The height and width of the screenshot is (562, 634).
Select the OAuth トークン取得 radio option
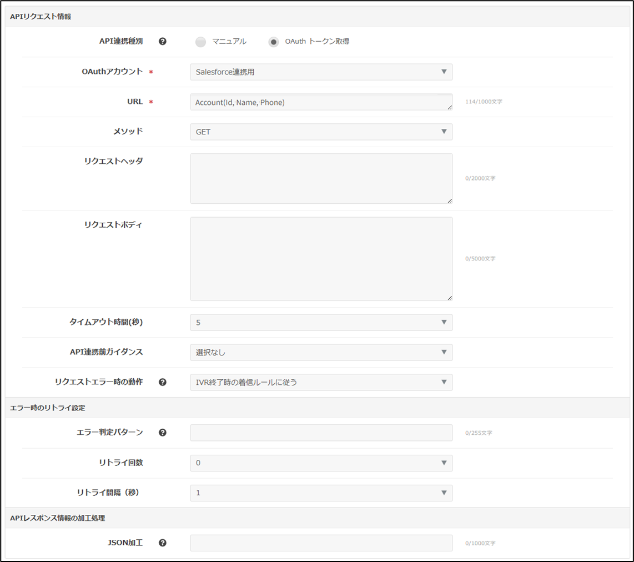274,42
